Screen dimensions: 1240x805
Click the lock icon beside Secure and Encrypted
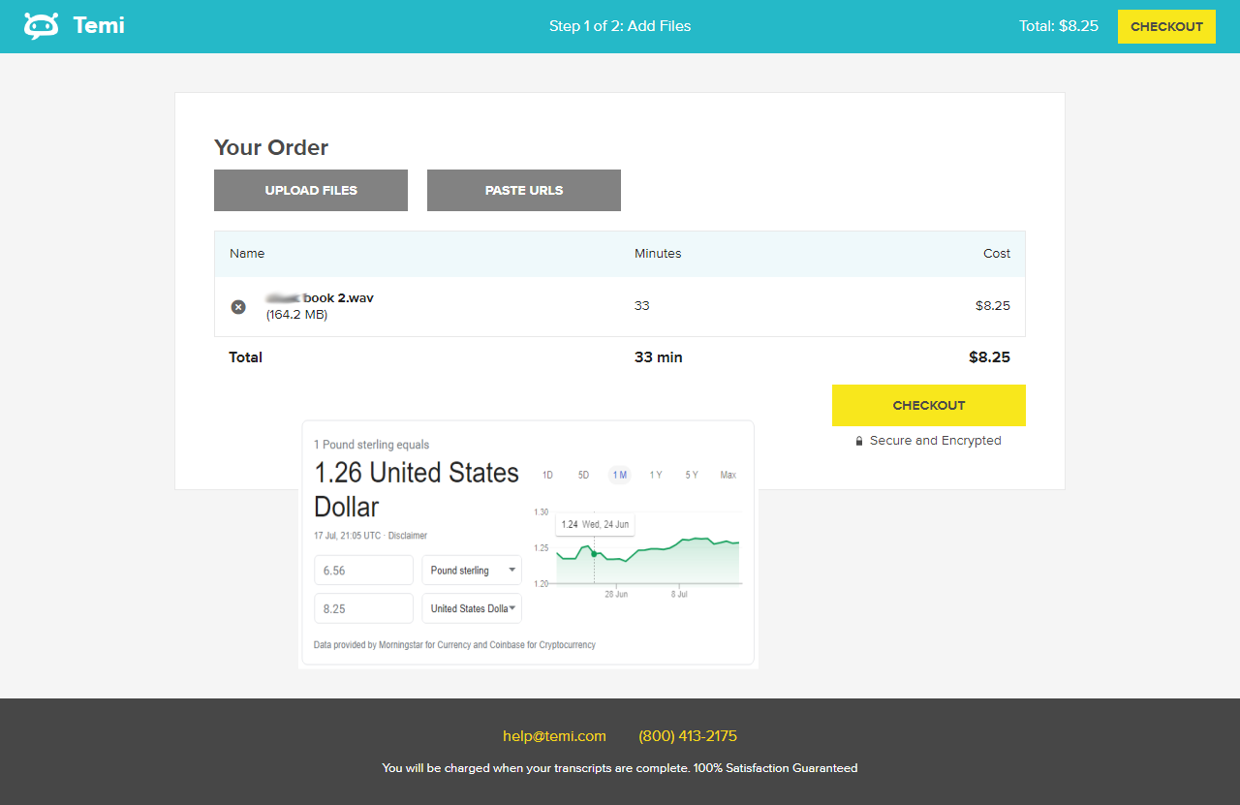(859, 441)
